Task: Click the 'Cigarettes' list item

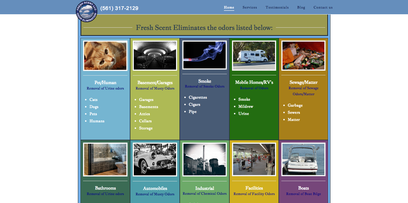Action: 198,98
